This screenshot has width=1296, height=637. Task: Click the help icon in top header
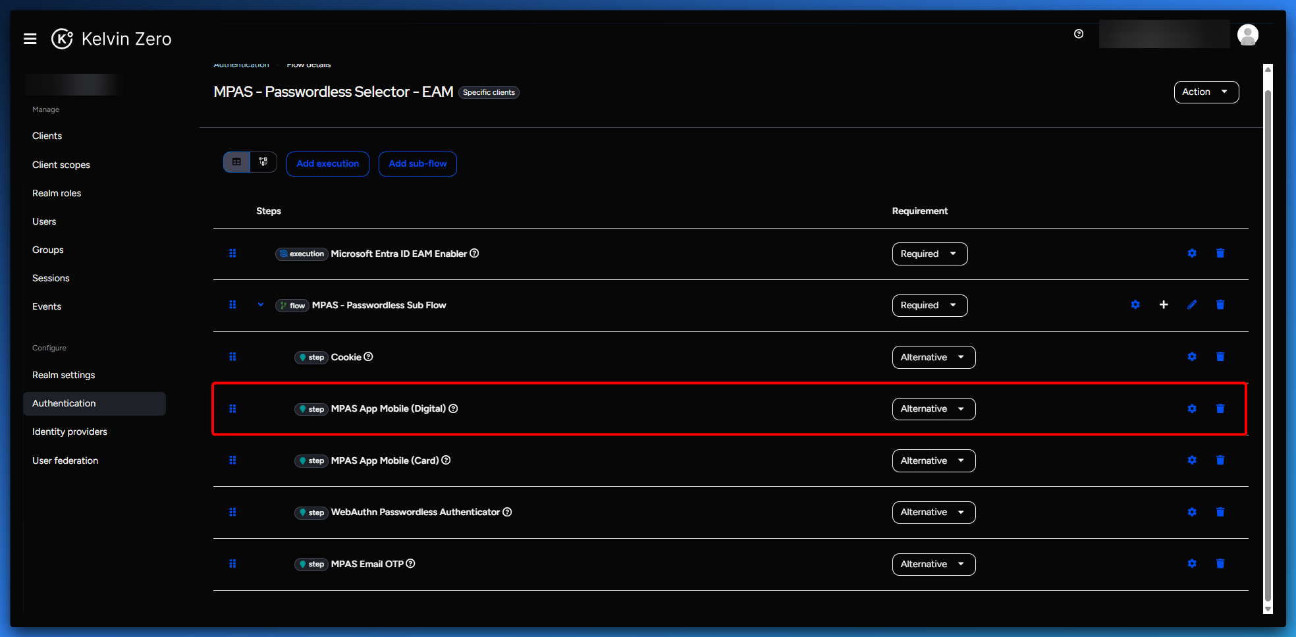click(1079, 34)
